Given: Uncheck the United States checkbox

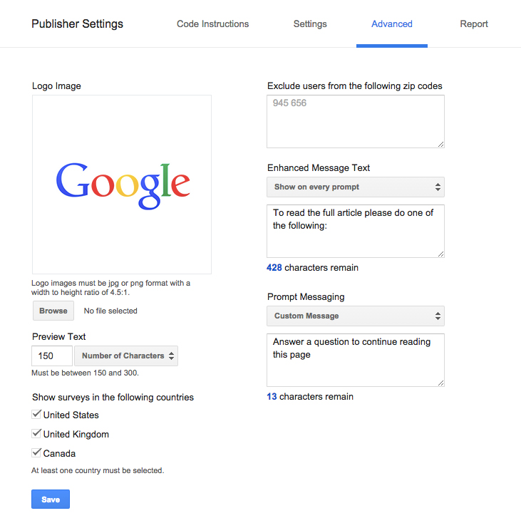Looking at the screenshot, I should (x=36, y=415).
